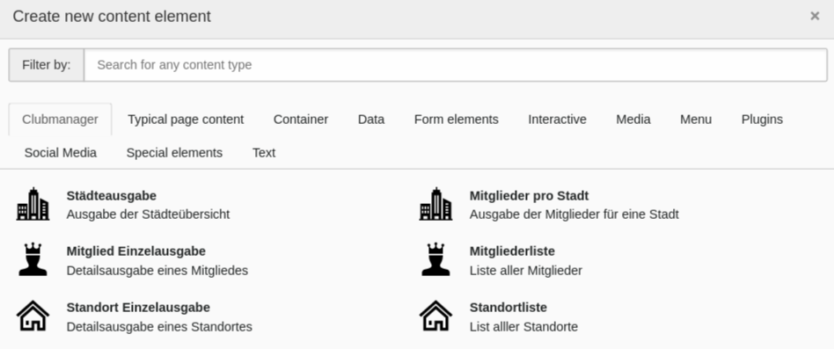
Task: Select the Clubmanager tab
Action: tap(60, 120)
